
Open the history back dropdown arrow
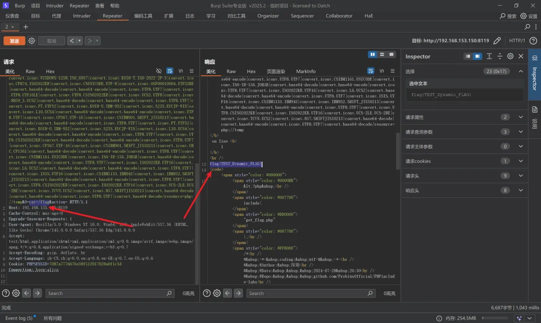tap(79, 41)
